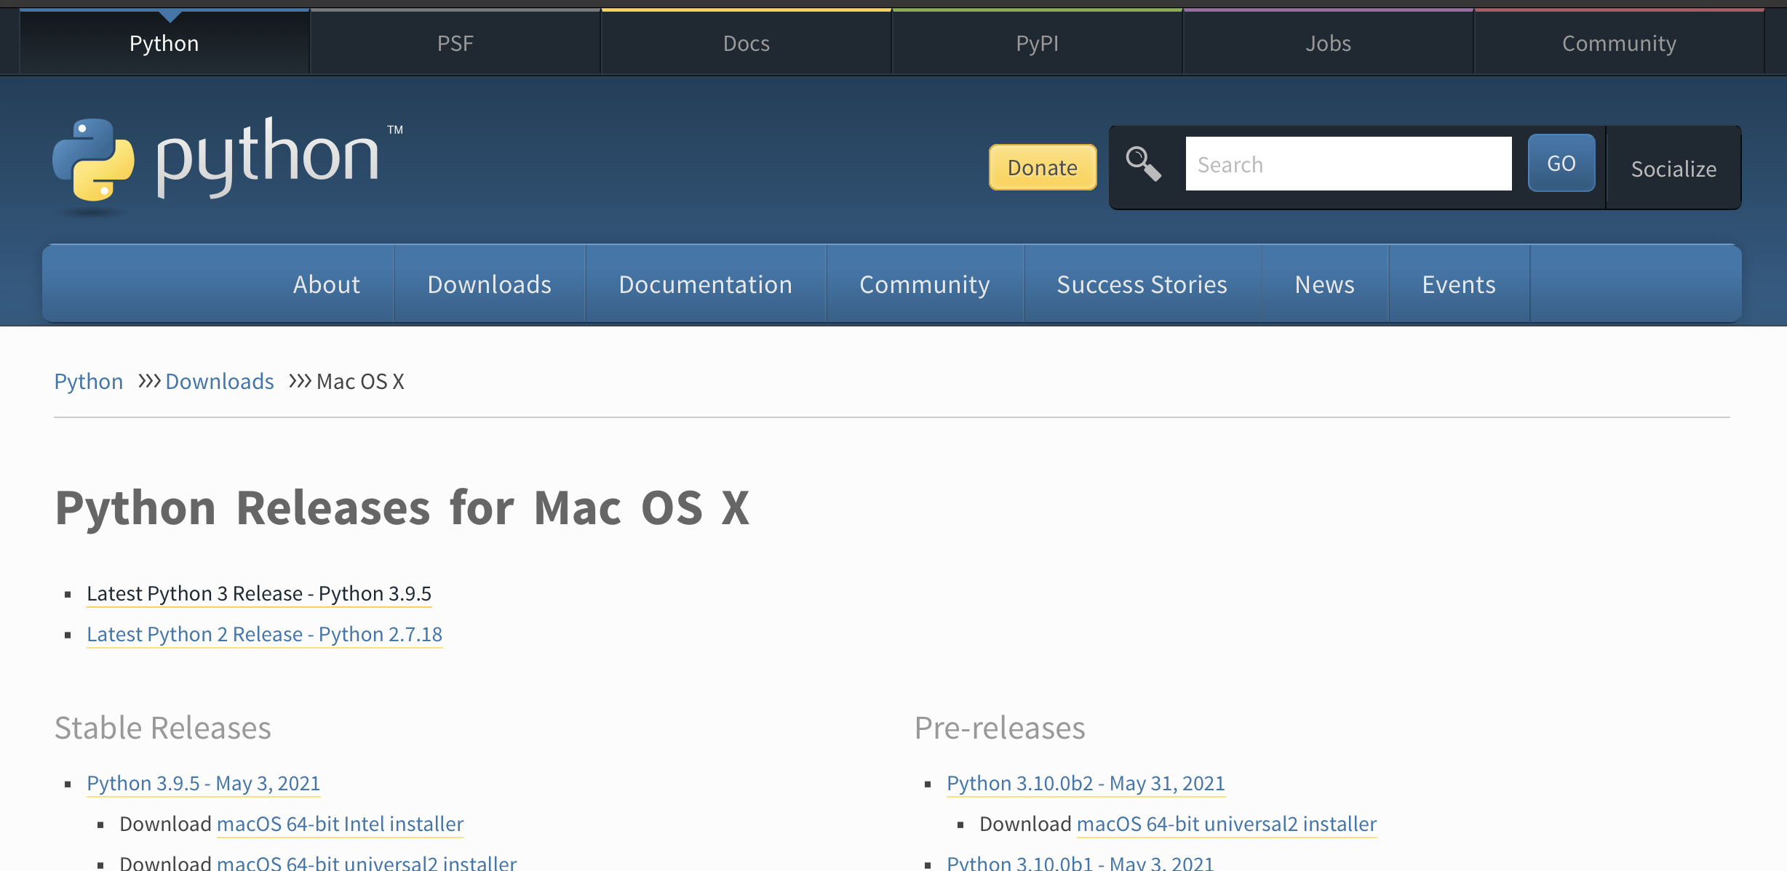This screenshot has height=871, width=1787.
Task: Open the Docs top tab
Action: (x=747, y=43)
